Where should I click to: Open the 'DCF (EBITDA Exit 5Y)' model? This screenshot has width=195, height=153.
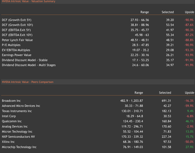16,30
